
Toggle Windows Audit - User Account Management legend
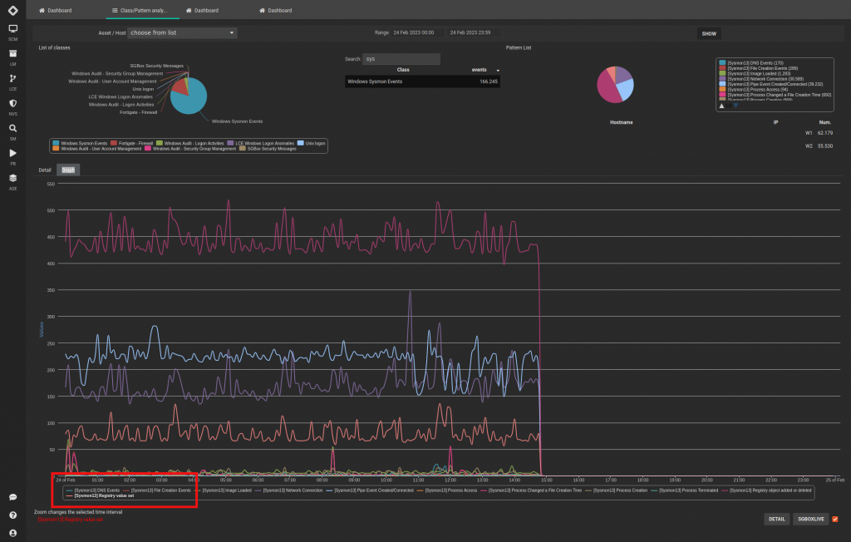96,149
